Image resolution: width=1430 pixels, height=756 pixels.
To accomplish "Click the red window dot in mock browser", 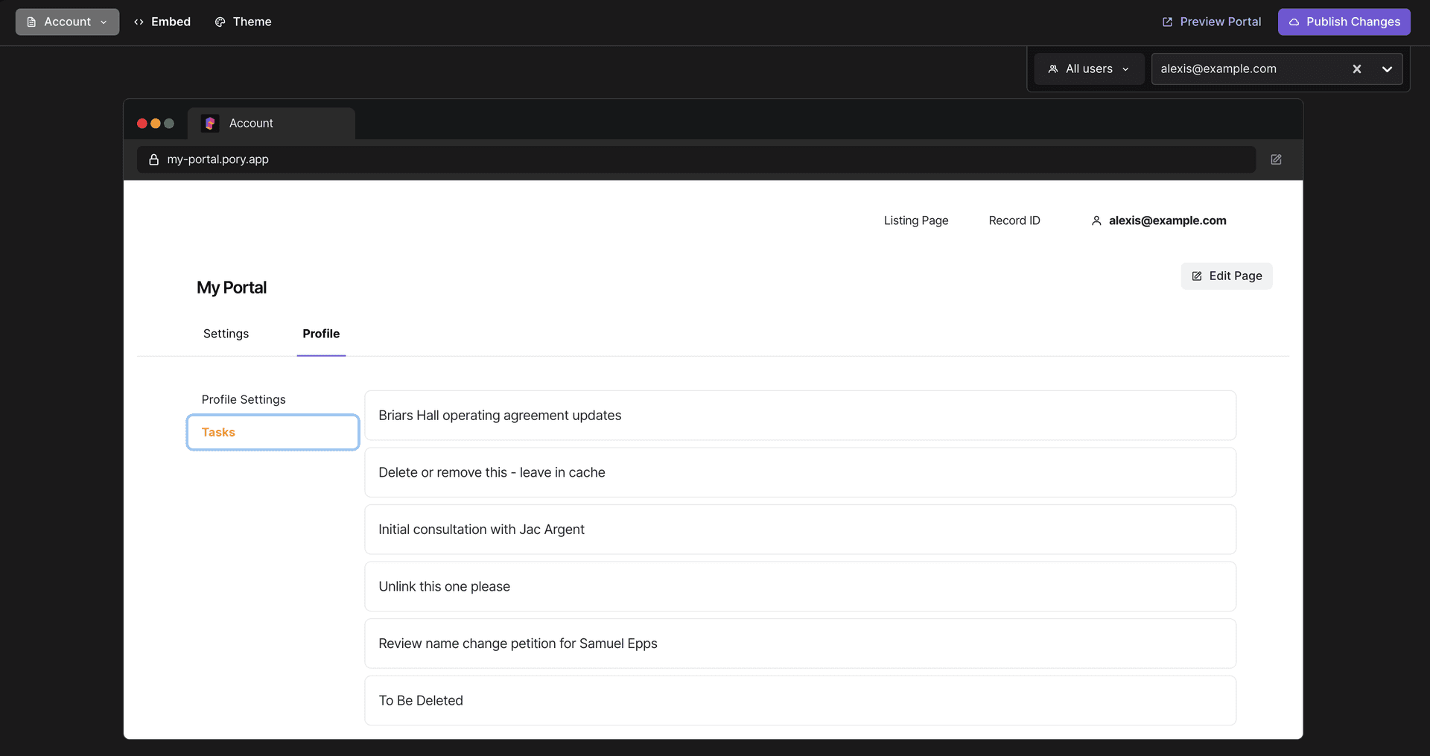I will click(x=142, y=124).
